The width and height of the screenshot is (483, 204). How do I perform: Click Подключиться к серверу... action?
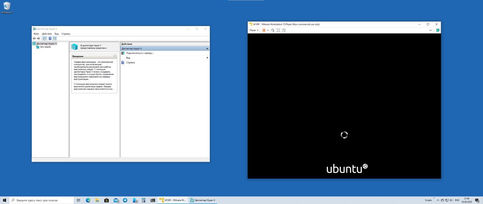(140, 53)
